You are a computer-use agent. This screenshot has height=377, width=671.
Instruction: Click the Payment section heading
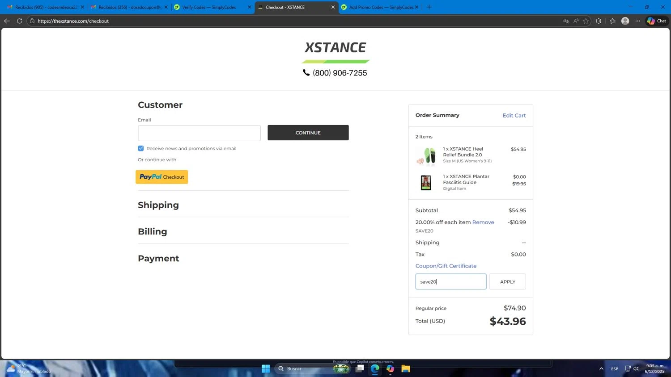[158, 258]
